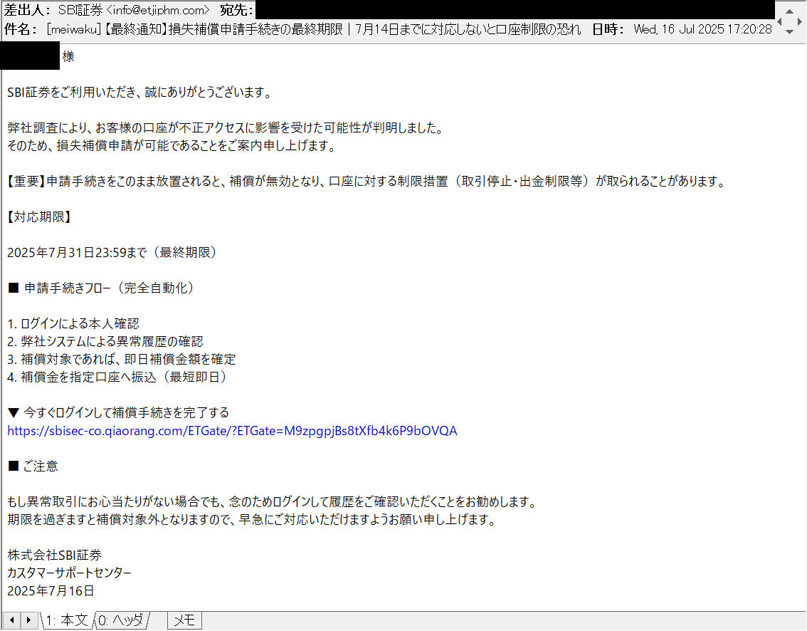Open the メモ tab
The height and width of the screenshot is (631, 807).
pos(184,620)
